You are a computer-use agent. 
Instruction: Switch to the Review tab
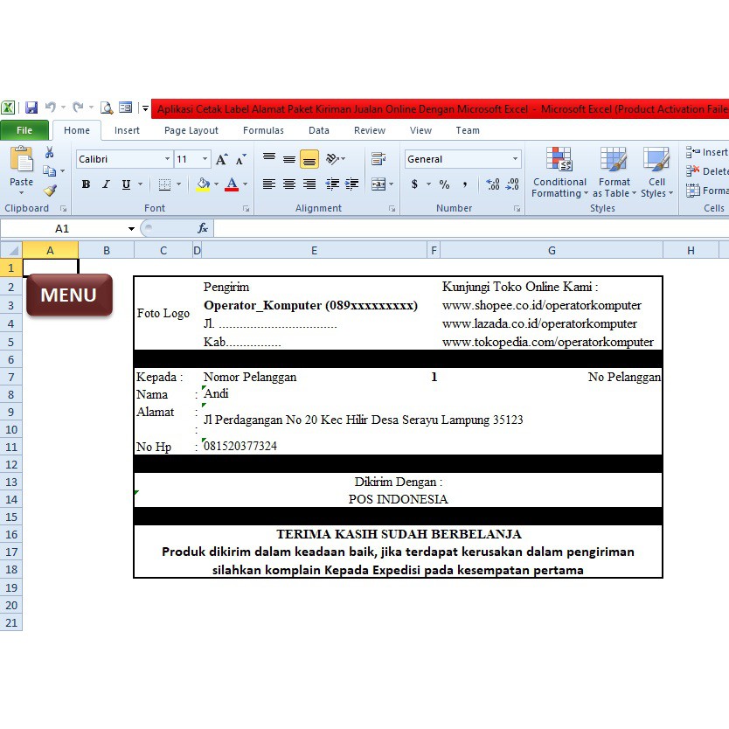tap(370, 130)
